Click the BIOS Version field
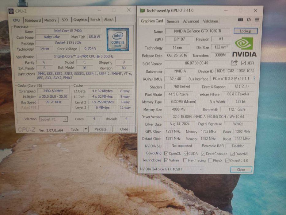The height and width of the screenshot is (215, 286). [x=196, y=63]
